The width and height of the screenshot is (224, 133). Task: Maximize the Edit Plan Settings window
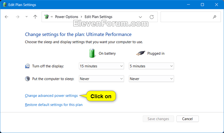click(202, 4)
